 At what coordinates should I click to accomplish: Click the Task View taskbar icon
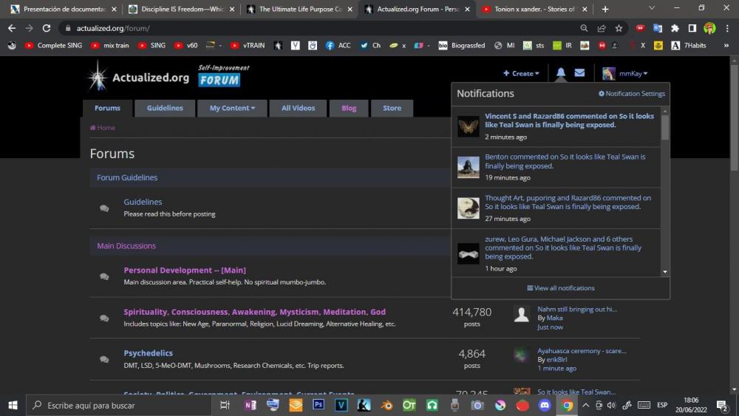[225, 405]
